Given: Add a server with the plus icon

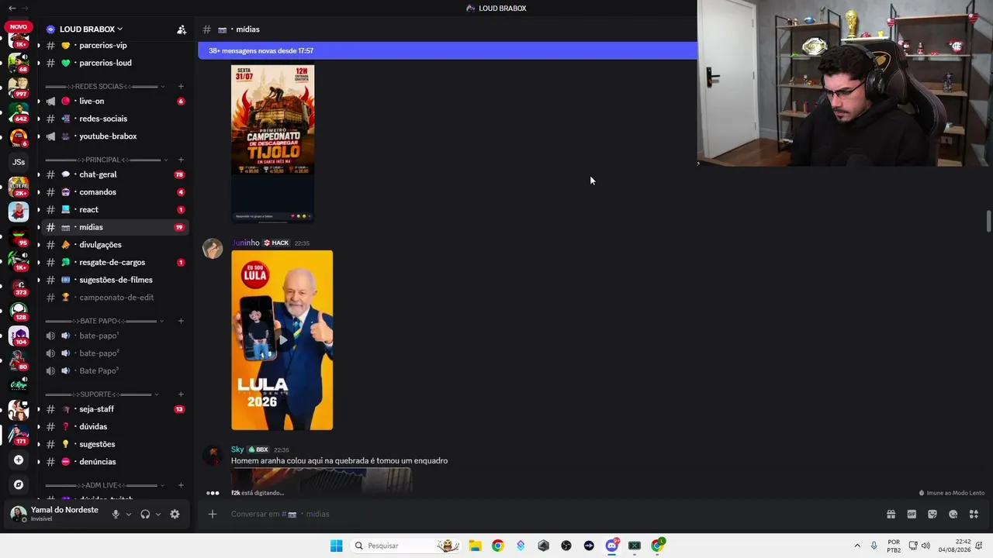Looking at the screenshot, I should click(x=19, y=460).
